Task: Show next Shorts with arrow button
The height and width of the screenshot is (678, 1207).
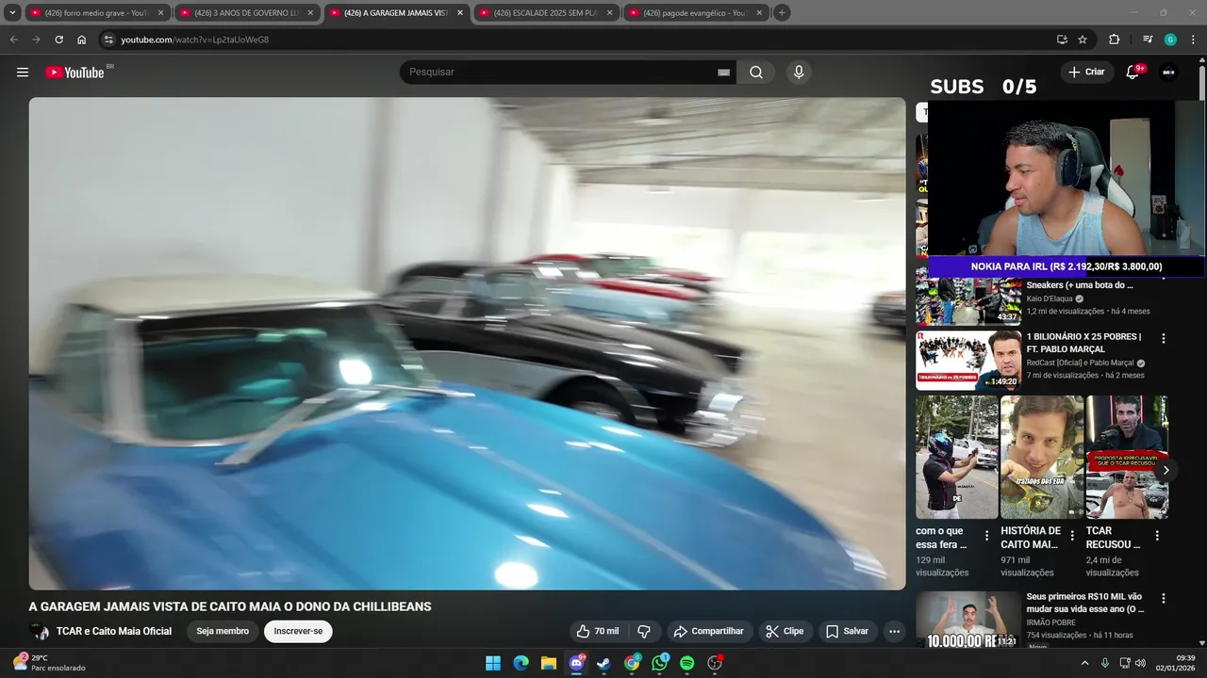Action: pos(1166,470)
